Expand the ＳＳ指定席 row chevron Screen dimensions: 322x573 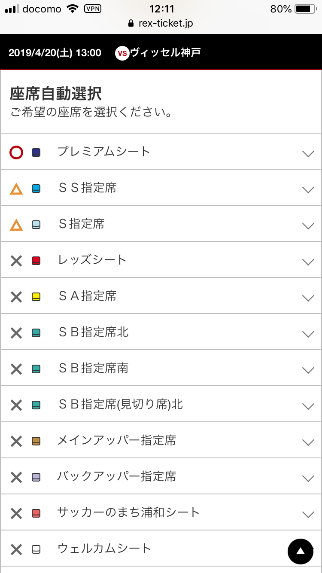point(308,189)
